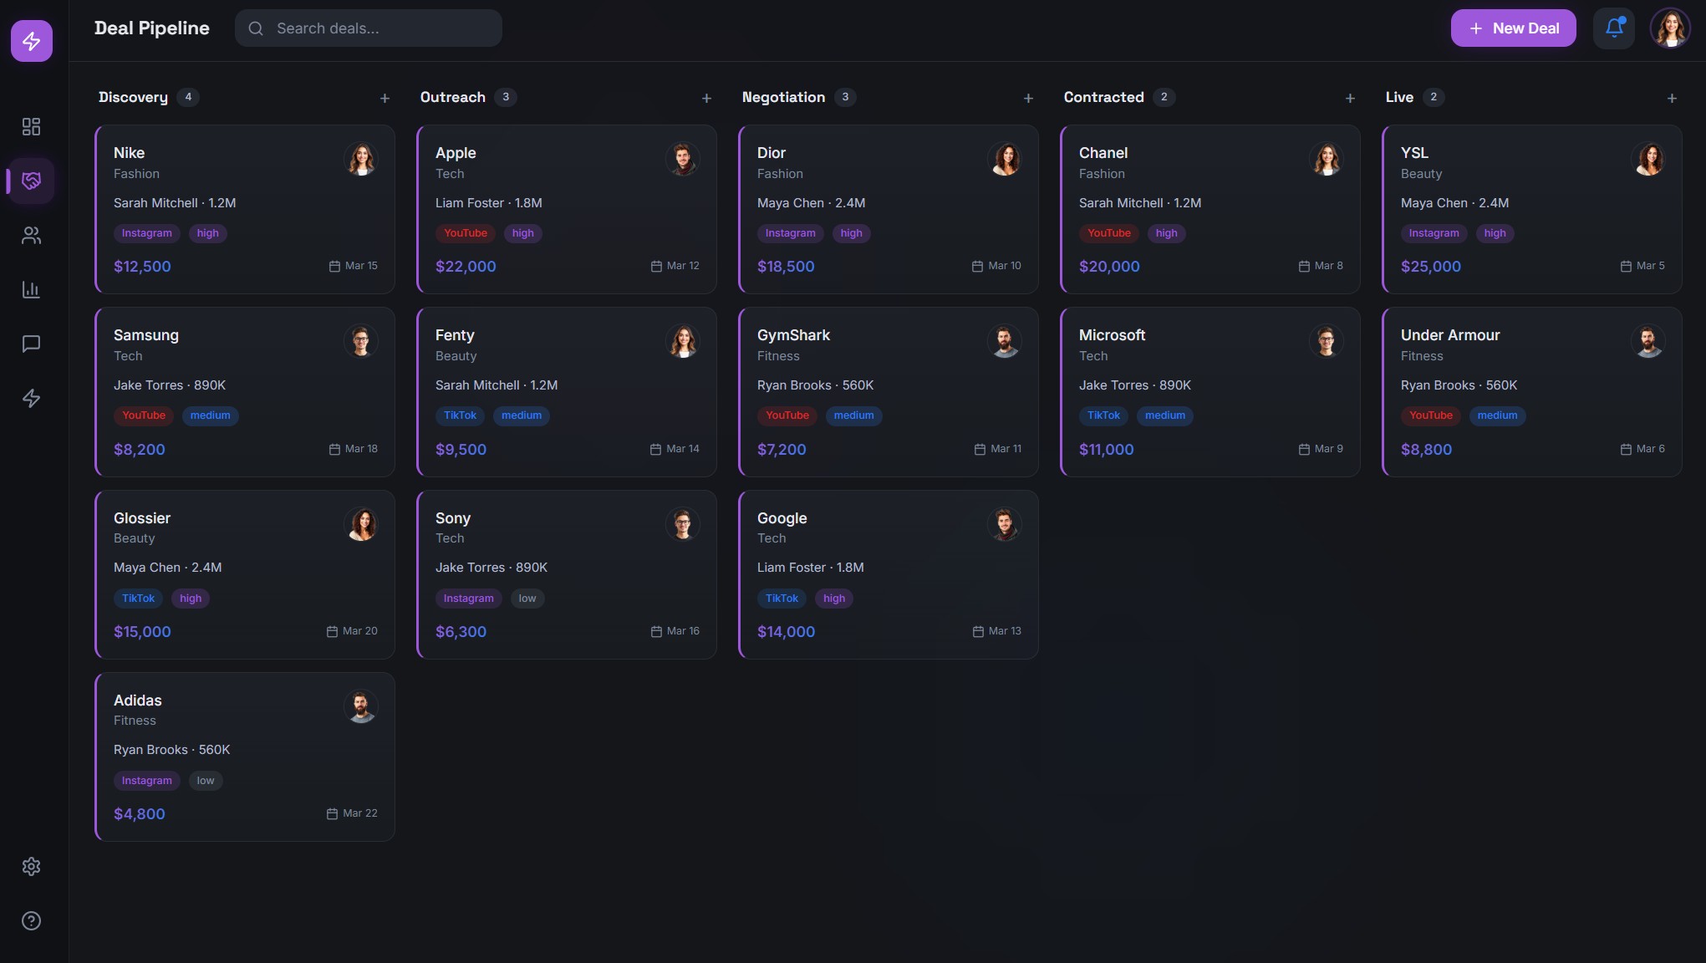The image size is (1706, 963).
Task: Open your profile avatar menu
Action: click(x=1669, y=28)
